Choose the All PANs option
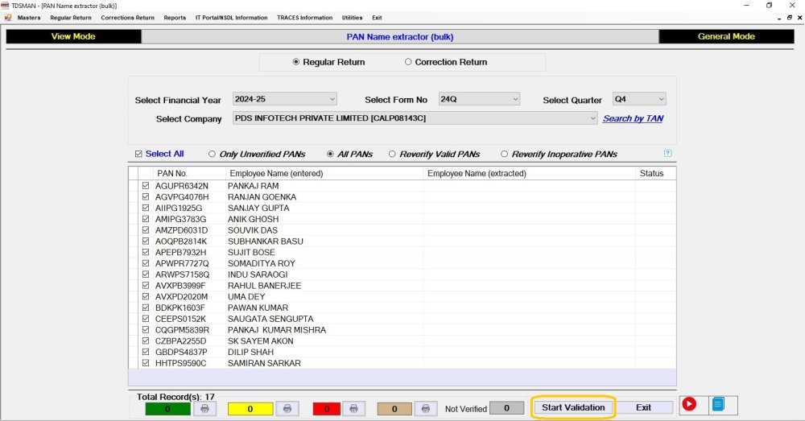The width and height of the screenshot is (805, 421). coord(330,154)
